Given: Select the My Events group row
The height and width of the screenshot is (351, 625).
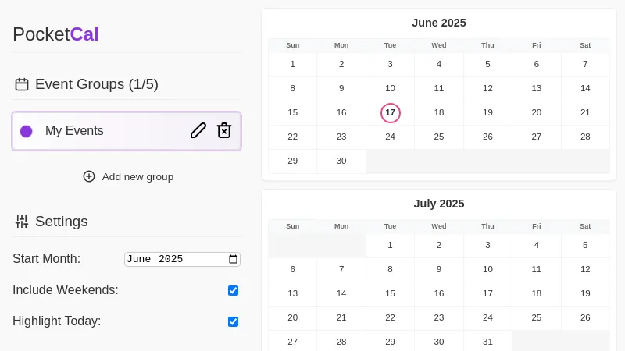Looking at the screenshot, I should 109,131.
